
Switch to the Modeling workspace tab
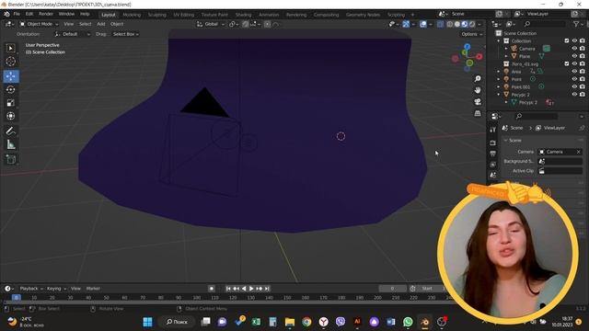132,15
